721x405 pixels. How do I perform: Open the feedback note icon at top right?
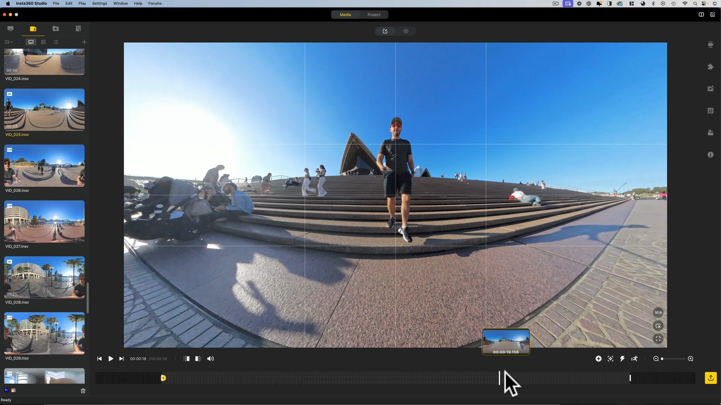(712, 15)
